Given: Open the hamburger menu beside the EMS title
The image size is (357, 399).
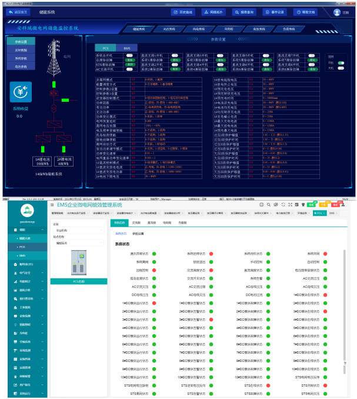Looking at the screenshot, I should [52, 205].
